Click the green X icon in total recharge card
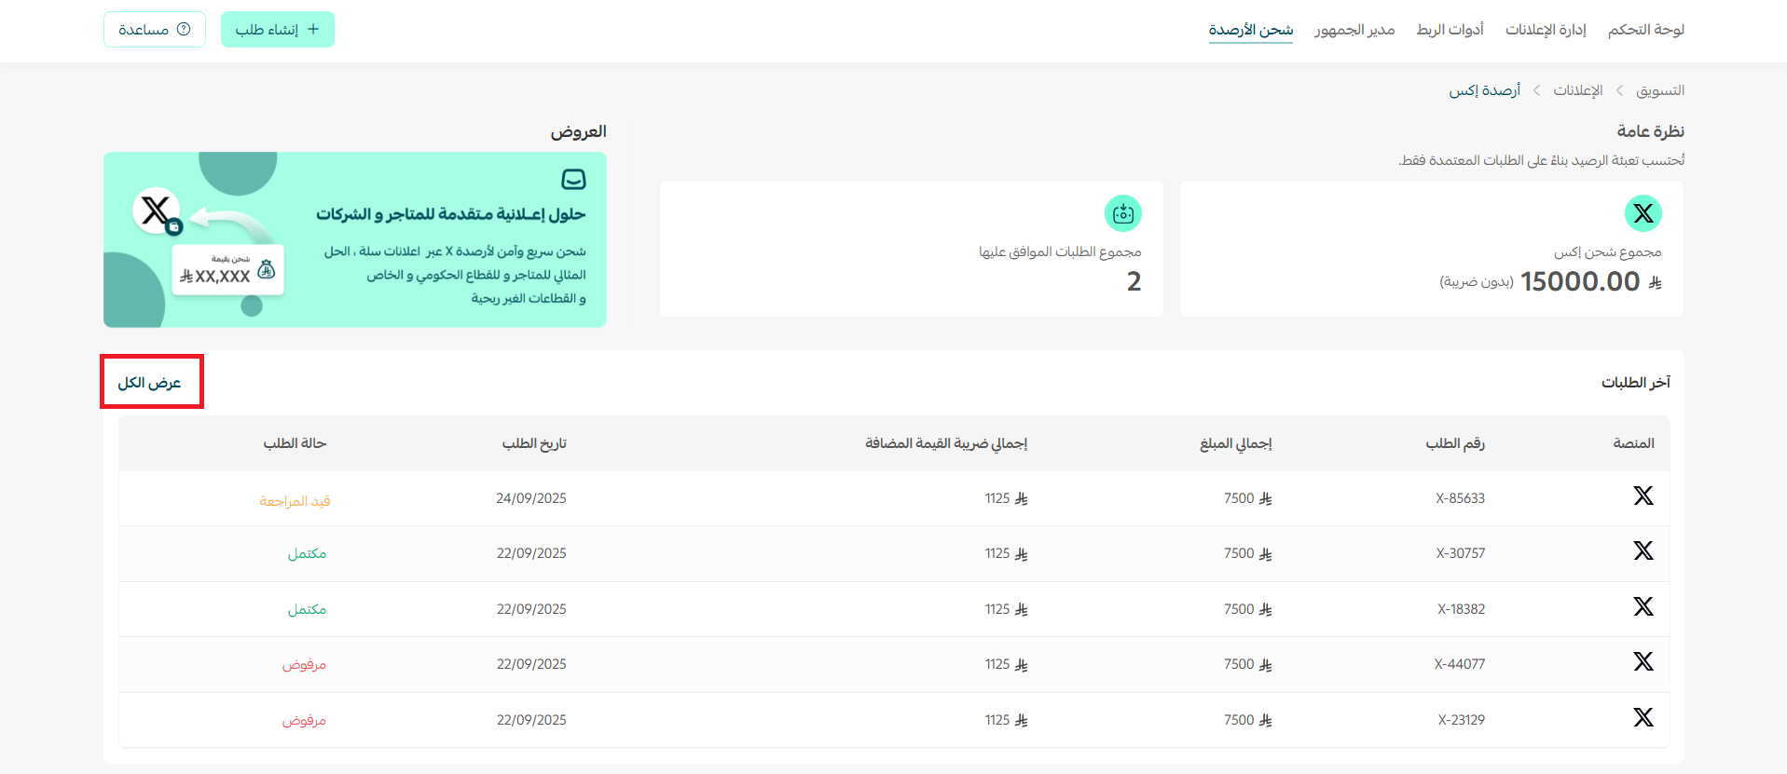Screen dimensions: 1787x774 click(1643, 213)
